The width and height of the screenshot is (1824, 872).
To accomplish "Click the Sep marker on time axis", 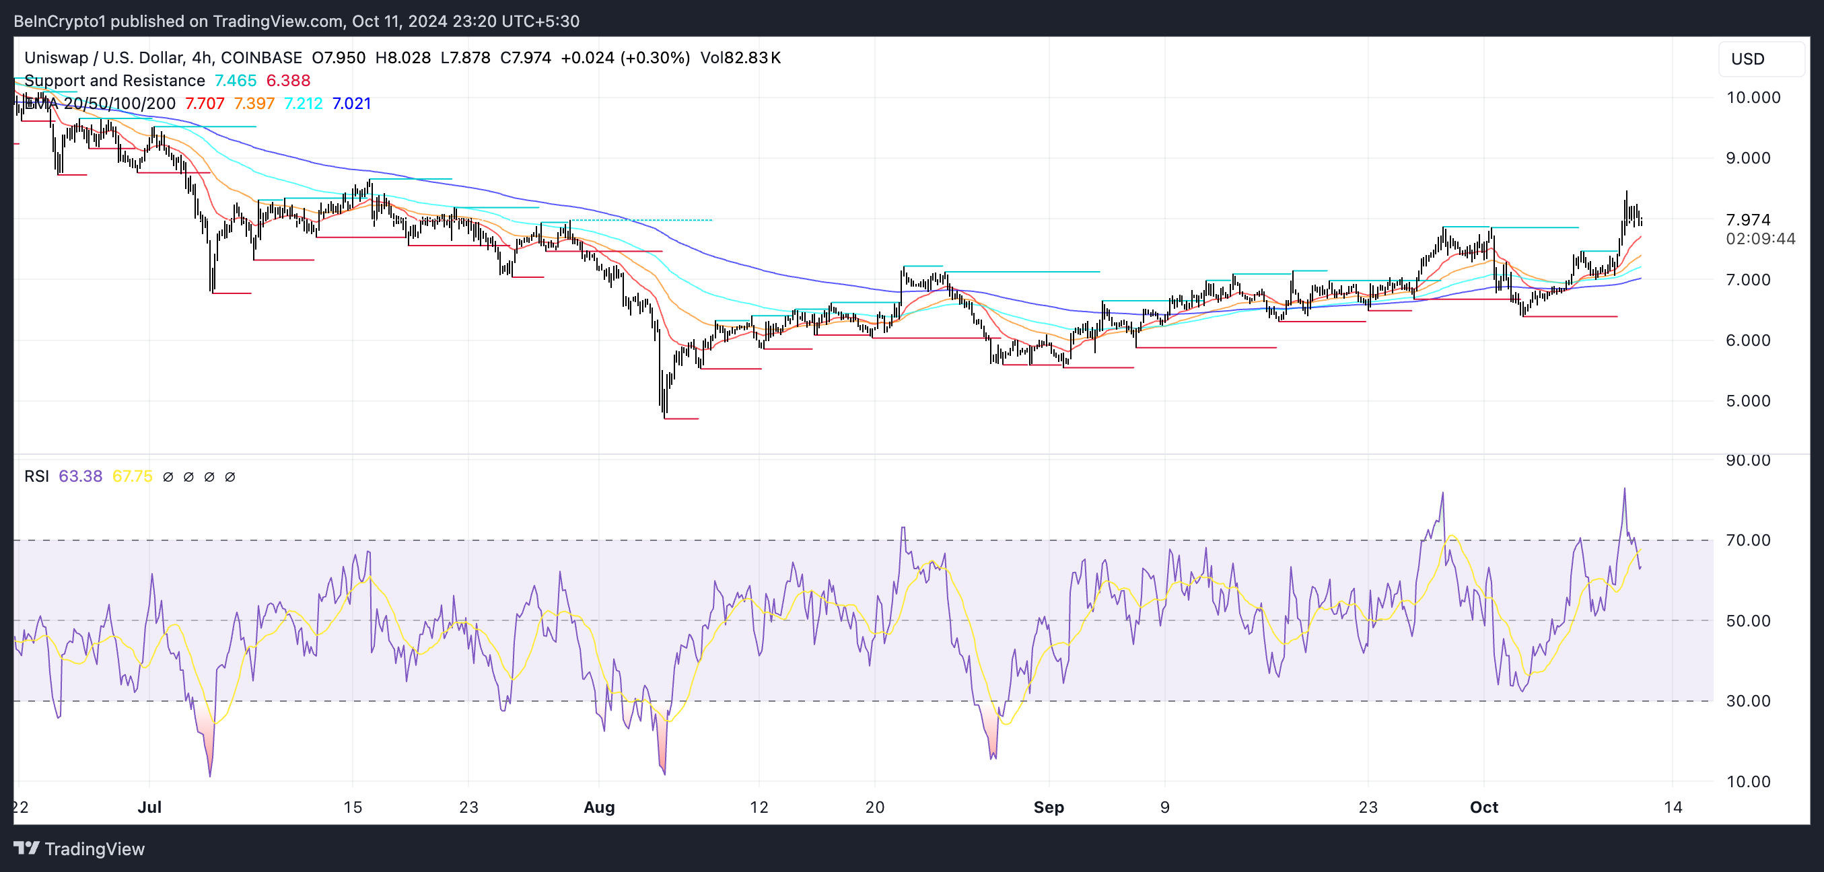I will (1048, 807).
